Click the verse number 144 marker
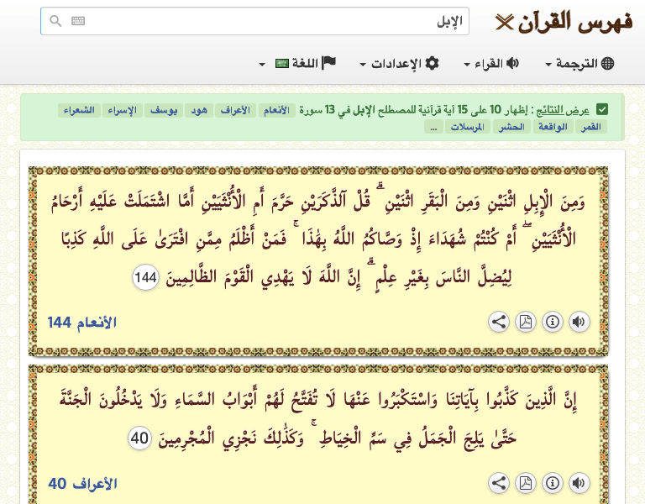Screen dimensions: 645x504 [145, 277]
